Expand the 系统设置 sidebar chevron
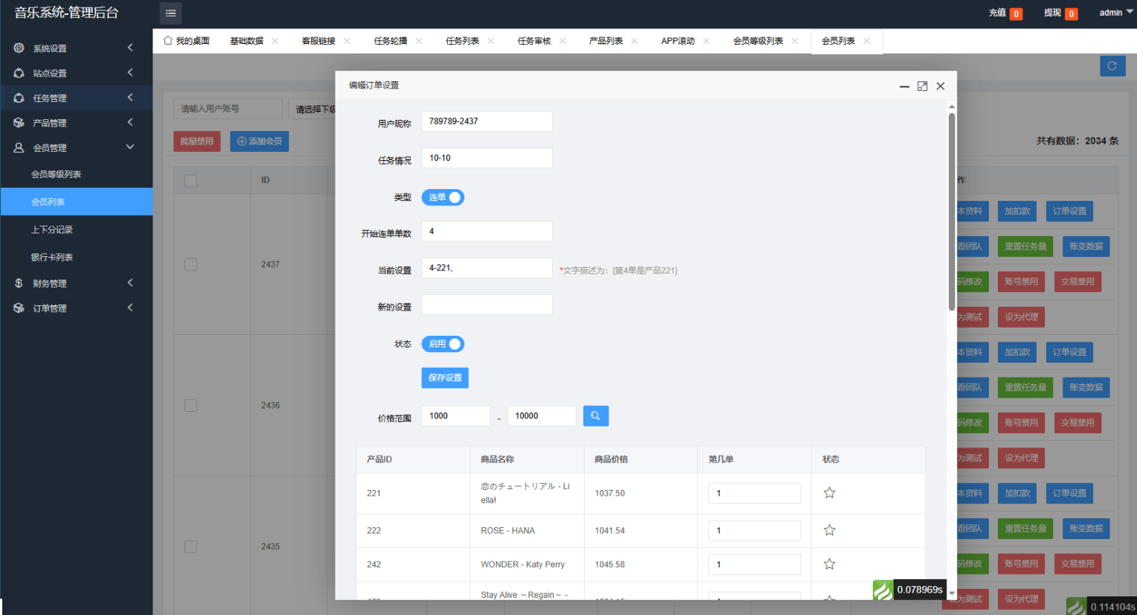This screenshot has width=1137, height=615. [x=130, y=48]
